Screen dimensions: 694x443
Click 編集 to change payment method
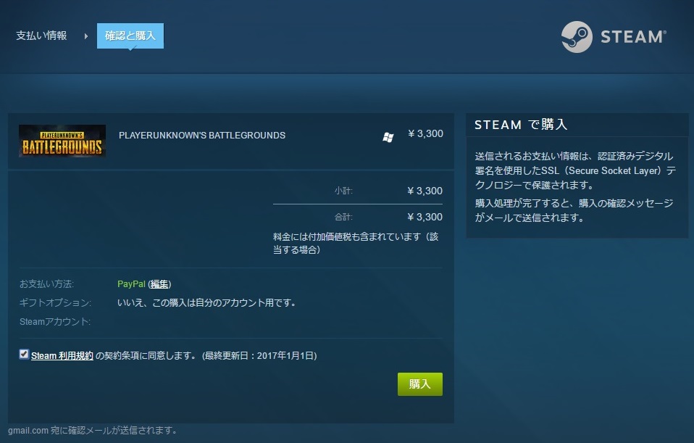(159, 284)
